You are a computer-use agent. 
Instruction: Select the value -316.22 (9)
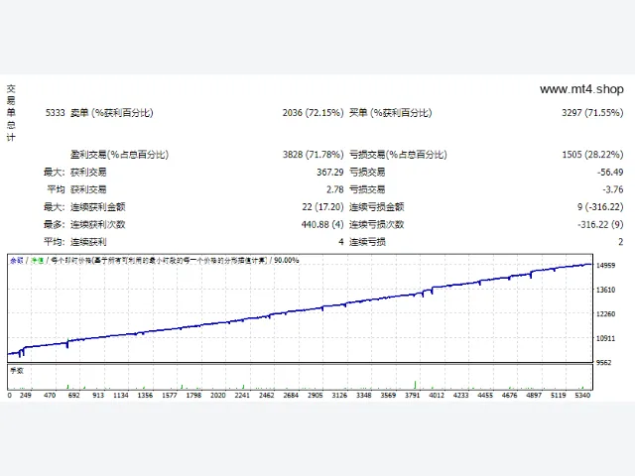point(600,224)
